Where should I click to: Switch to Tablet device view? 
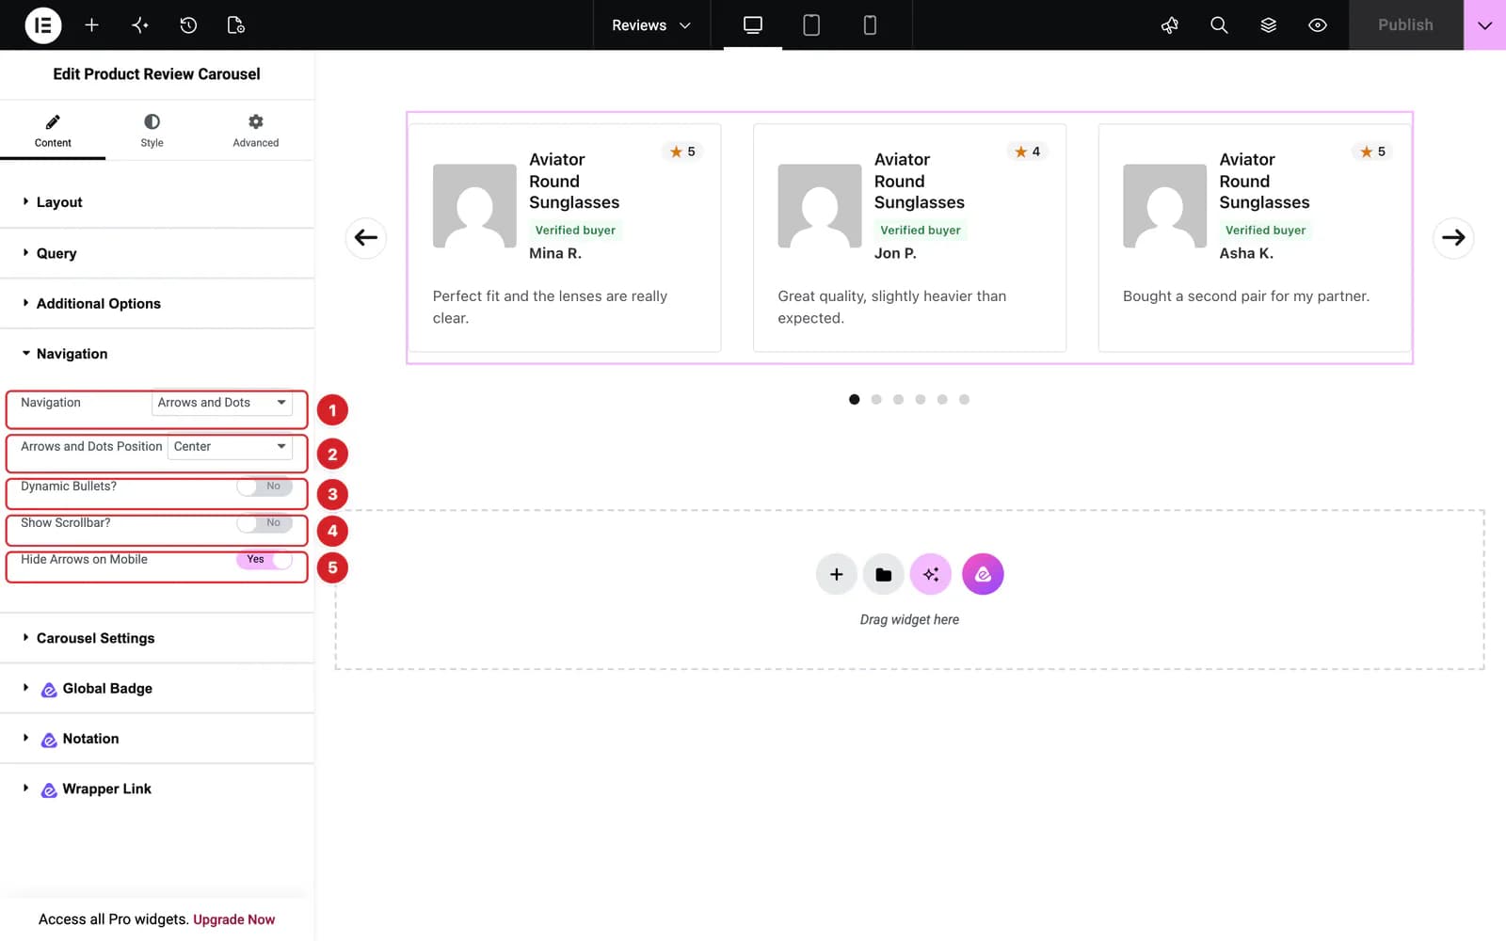click(x=811, y=25)
